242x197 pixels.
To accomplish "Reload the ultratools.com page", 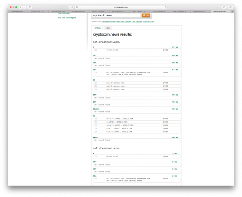I will coord(166,7).
